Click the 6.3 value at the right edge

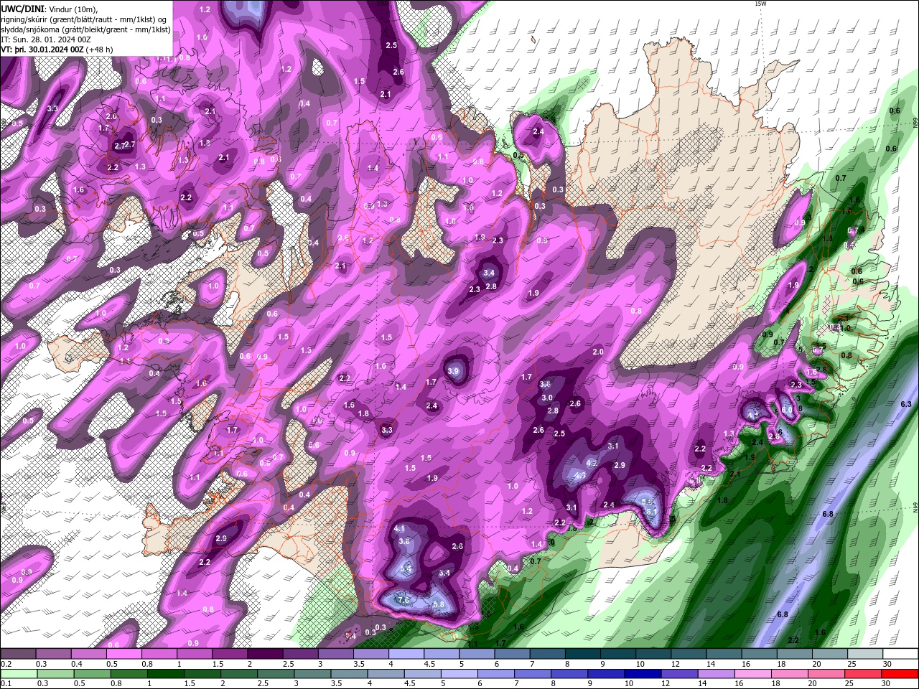click(906, 404)
